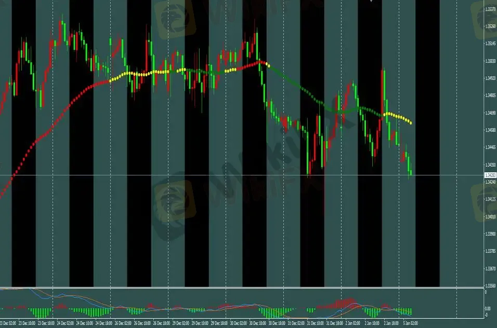Image resolution: width=497 pixels, height=328 pixels.
Task: Select the 23 Dec 18:00 time label
Action: coord(46,323)
